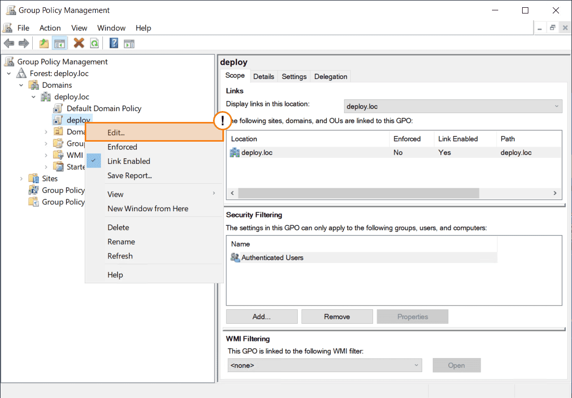Open the Action menu
The height and width of the screenshot is (398, 572).
[50, 28]
